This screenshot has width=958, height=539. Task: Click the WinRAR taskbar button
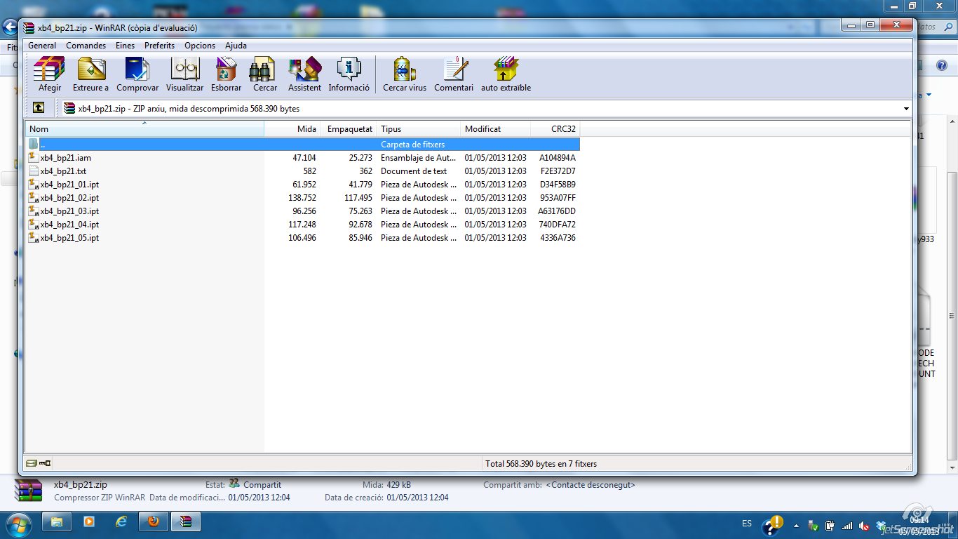[186, 522]
